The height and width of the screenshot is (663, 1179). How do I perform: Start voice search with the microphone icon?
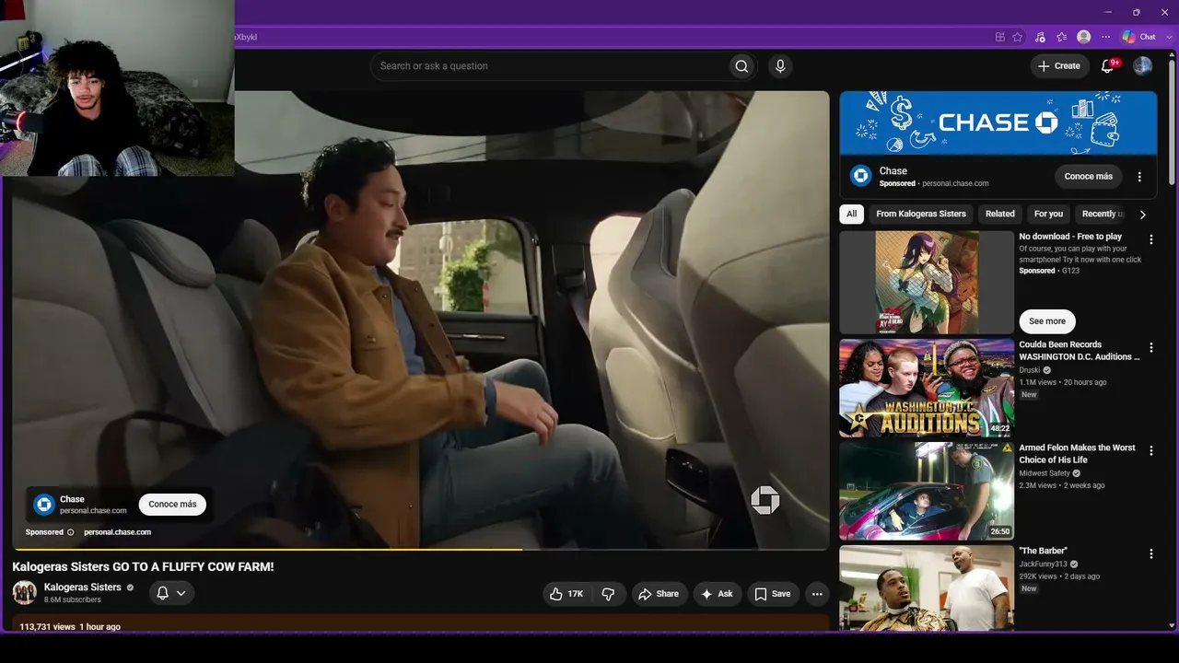tap(780, 66)
